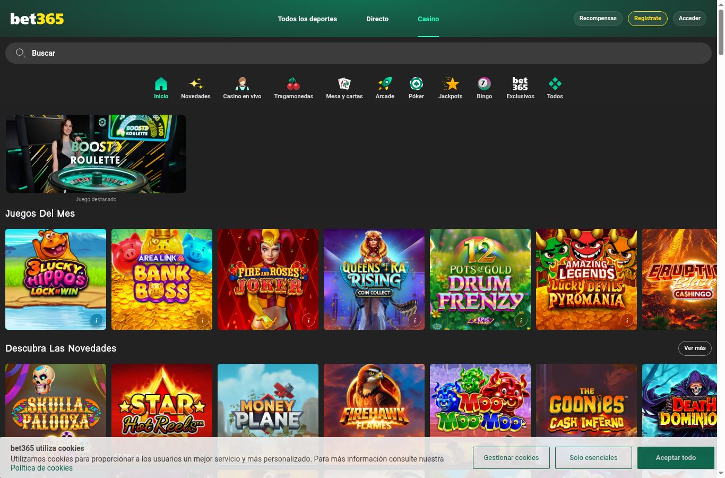
Task: Open Money Plane game tile
Action: pos(268,401)
